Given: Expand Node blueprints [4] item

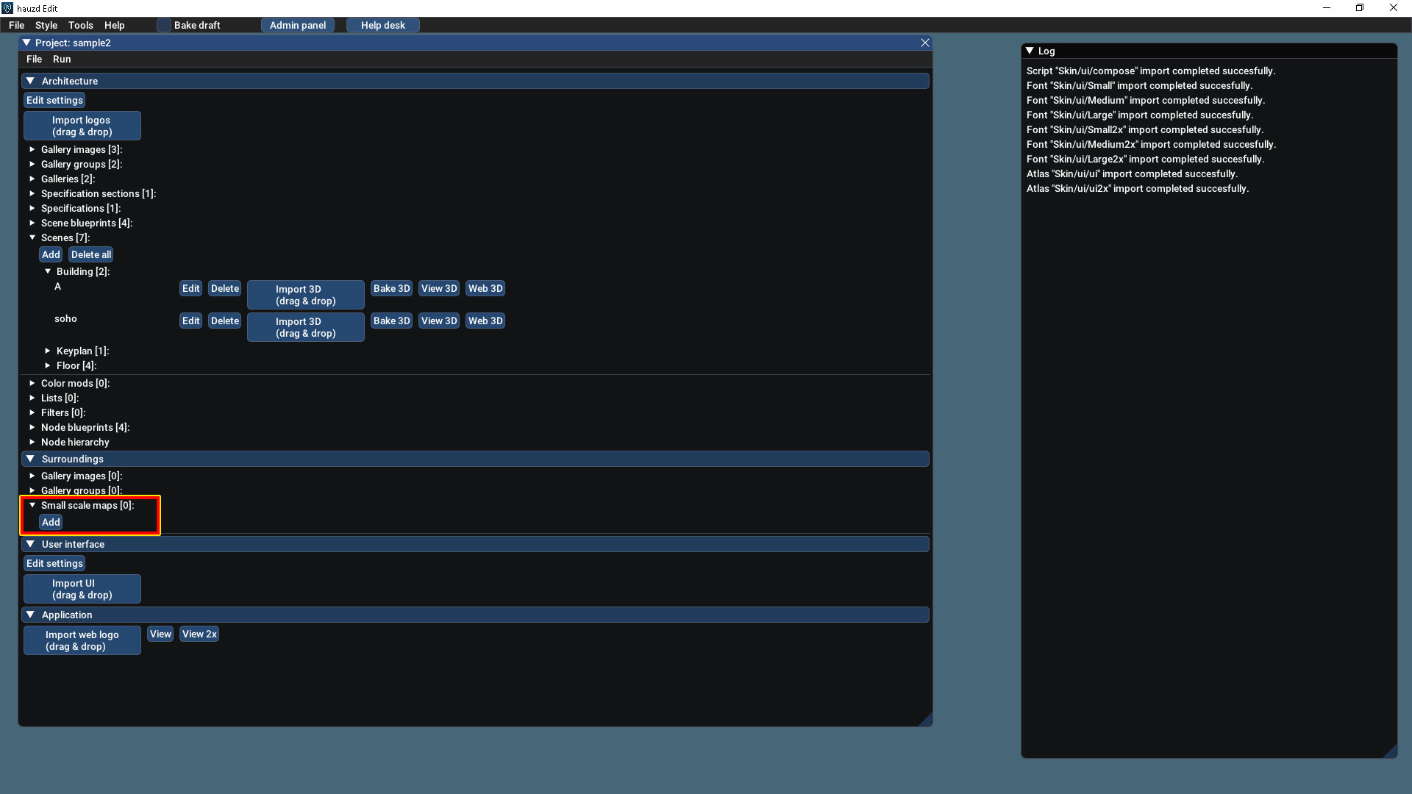Looking at the screenshot, I should [32, 427].
